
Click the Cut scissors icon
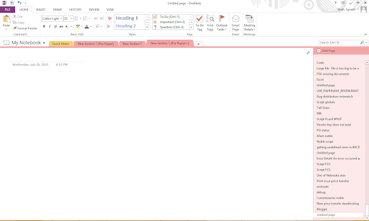click(x=14, y=17)
